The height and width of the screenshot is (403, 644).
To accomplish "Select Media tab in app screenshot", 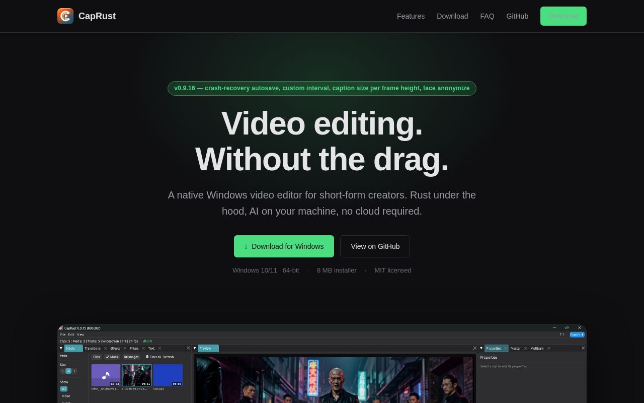I will coord(73,348).
